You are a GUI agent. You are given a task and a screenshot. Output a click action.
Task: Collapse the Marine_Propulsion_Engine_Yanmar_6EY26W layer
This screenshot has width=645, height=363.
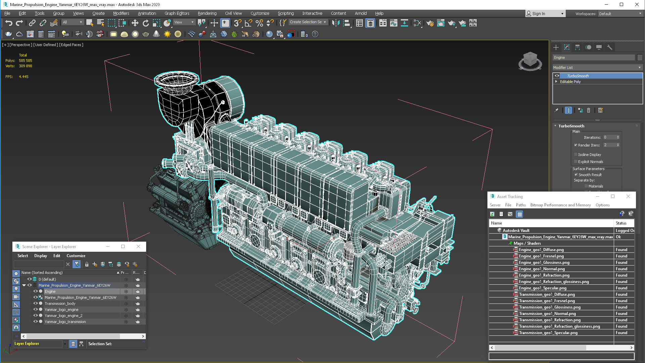pyautogui.click(x=24, y=285)
